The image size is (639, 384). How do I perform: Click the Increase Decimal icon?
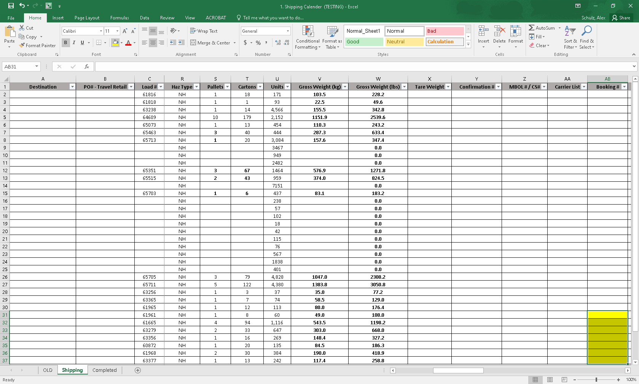(277, 43)
